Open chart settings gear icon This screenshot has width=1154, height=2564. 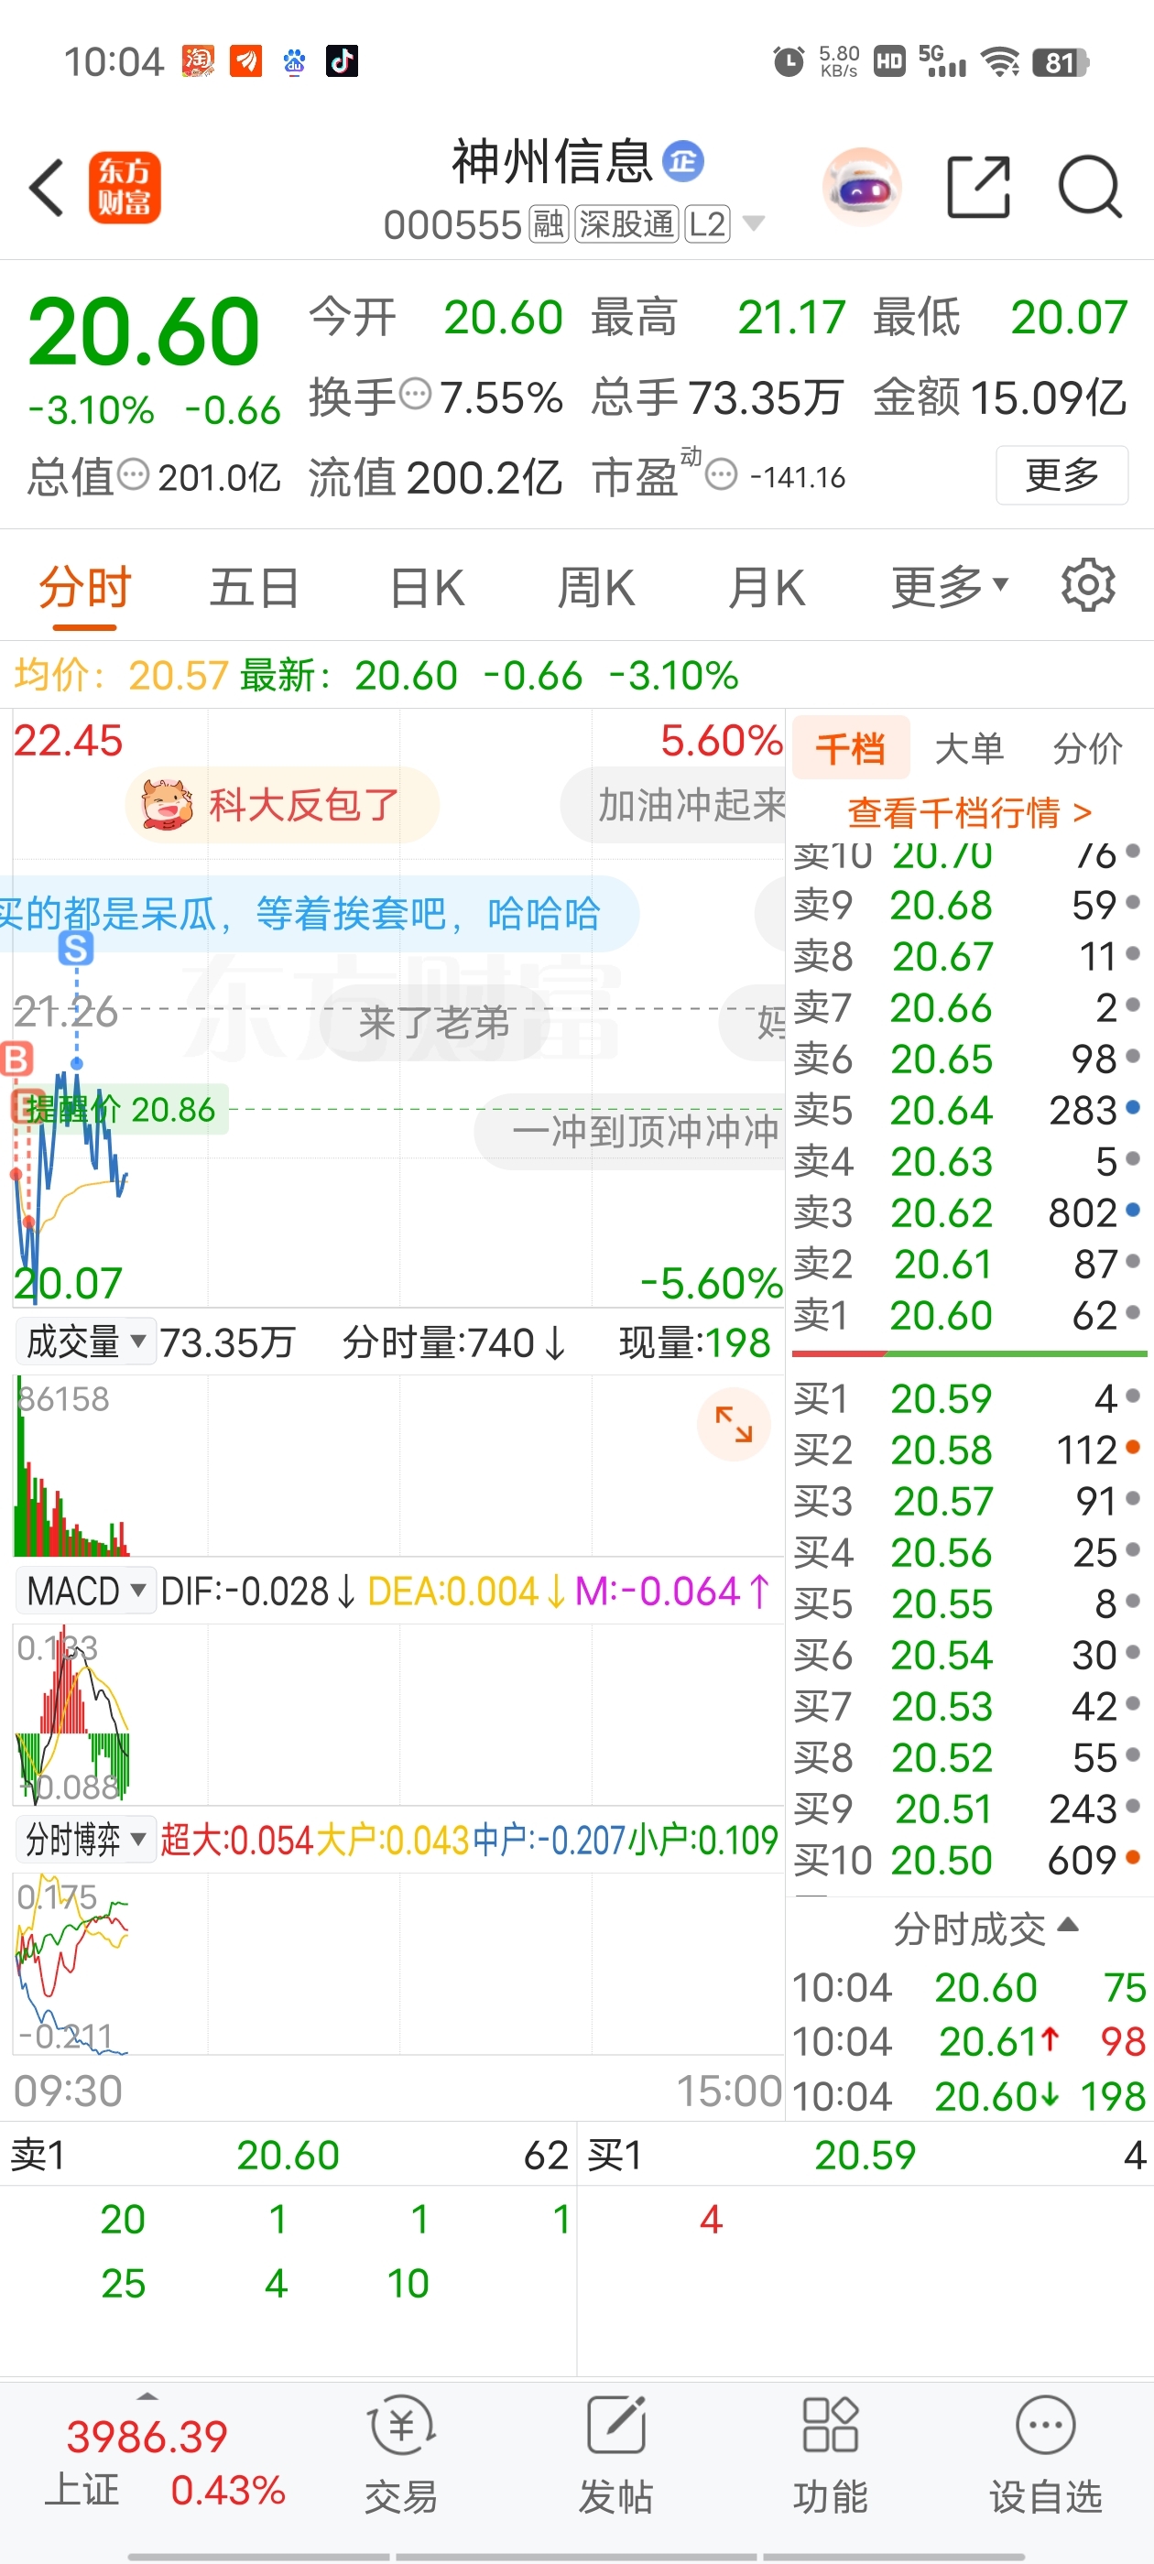1087,585
